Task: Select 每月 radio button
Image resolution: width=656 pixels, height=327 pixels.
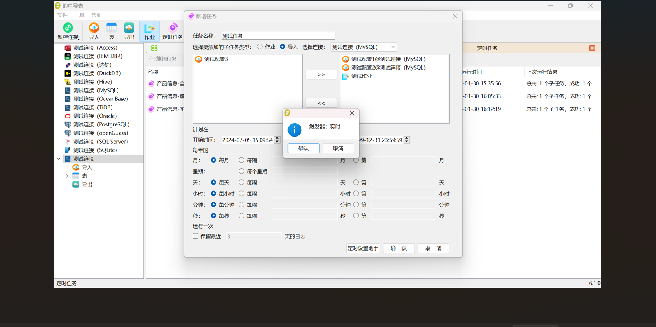Action: click(213, 160)
